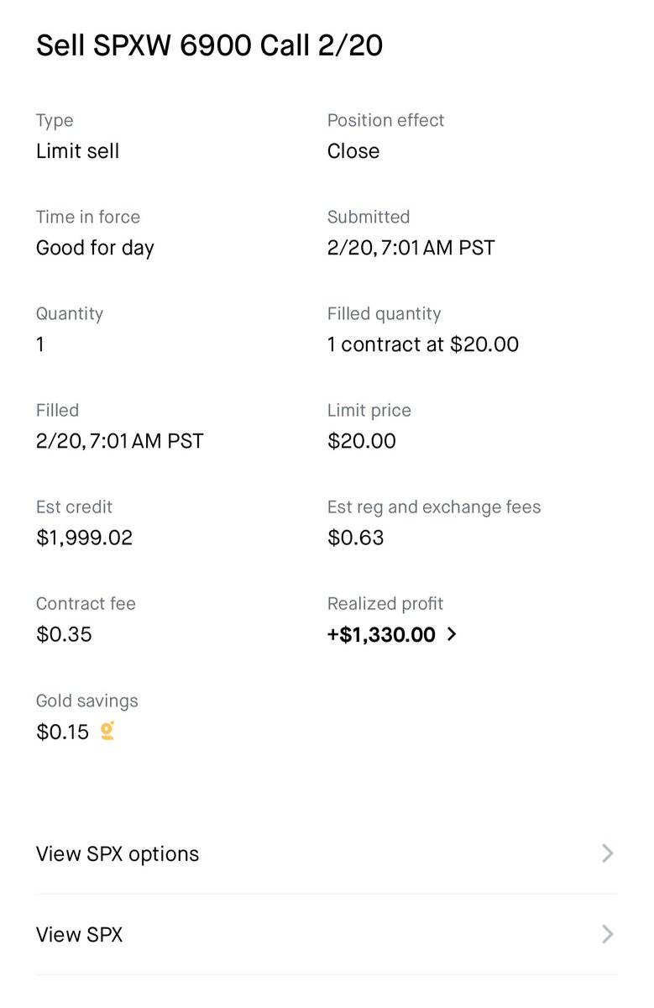Screen dimensions: 654x1008
Task: Tap the Gold savings $0.15 amount
Action: 62,732
